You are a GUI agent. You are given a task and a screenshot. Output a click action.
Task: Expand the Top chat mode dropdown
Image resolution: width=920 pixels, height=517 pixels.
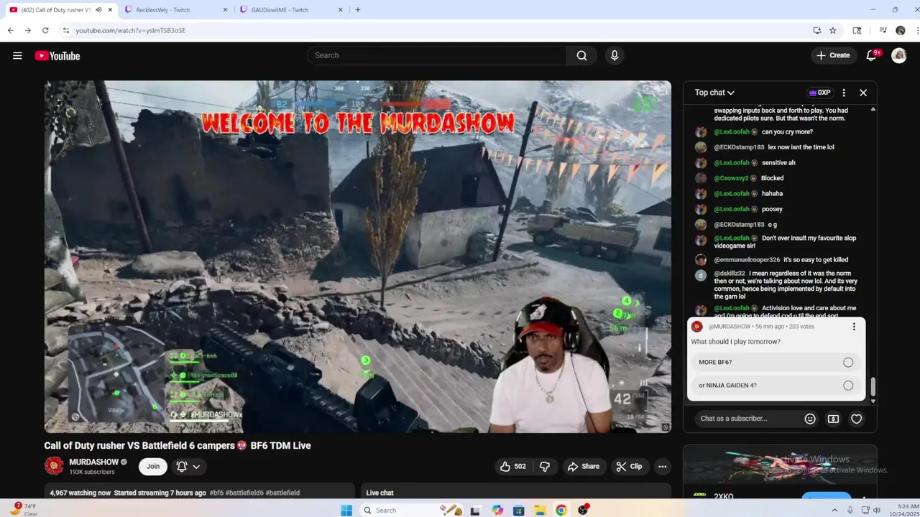pyautogui.click(x=714, y=93)
